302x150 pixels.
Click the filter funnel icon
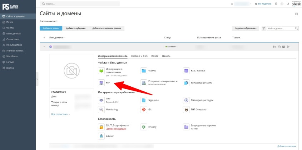264,28
